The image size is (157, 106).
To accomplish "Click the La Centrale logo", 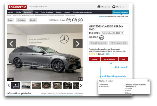I will [17, 7].
